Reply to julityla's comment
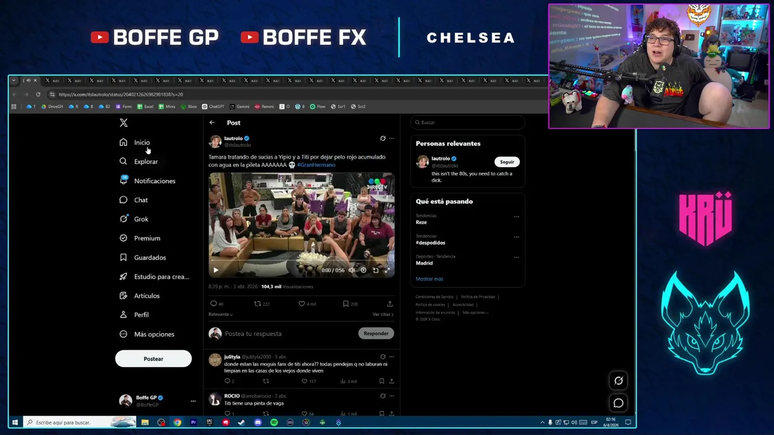This screenshot has width=774, height=435. pyautogui.click(x=229, y=381)
